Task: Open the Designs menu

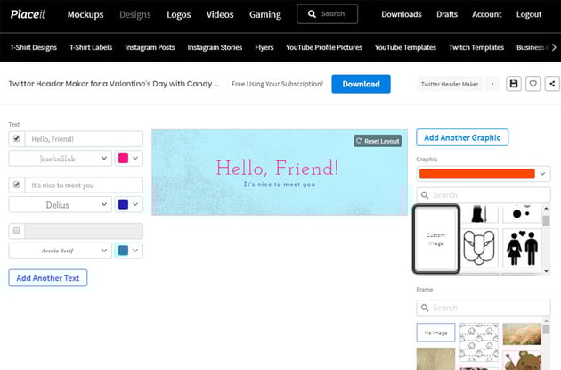Action: (135, 14)
